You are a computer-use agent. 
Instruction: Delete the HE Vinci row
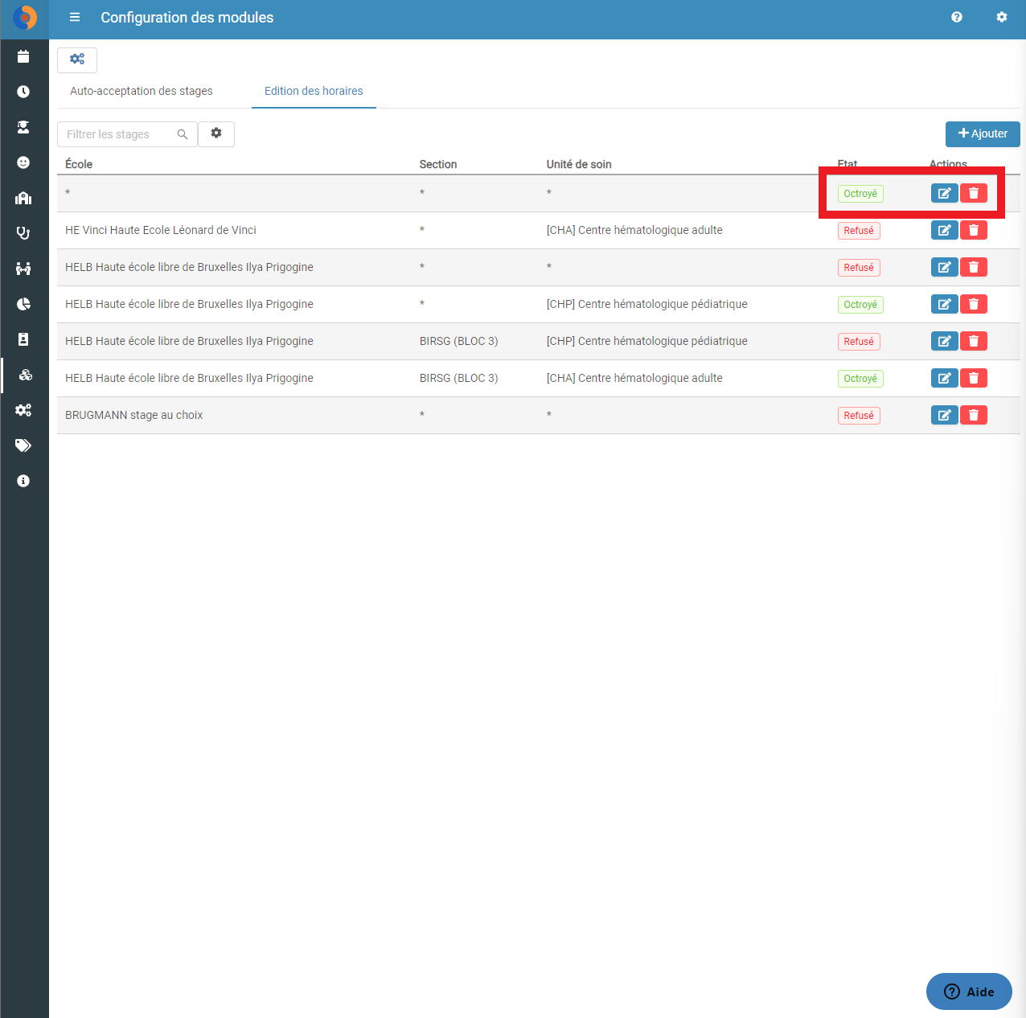click(x=974, y=230)
